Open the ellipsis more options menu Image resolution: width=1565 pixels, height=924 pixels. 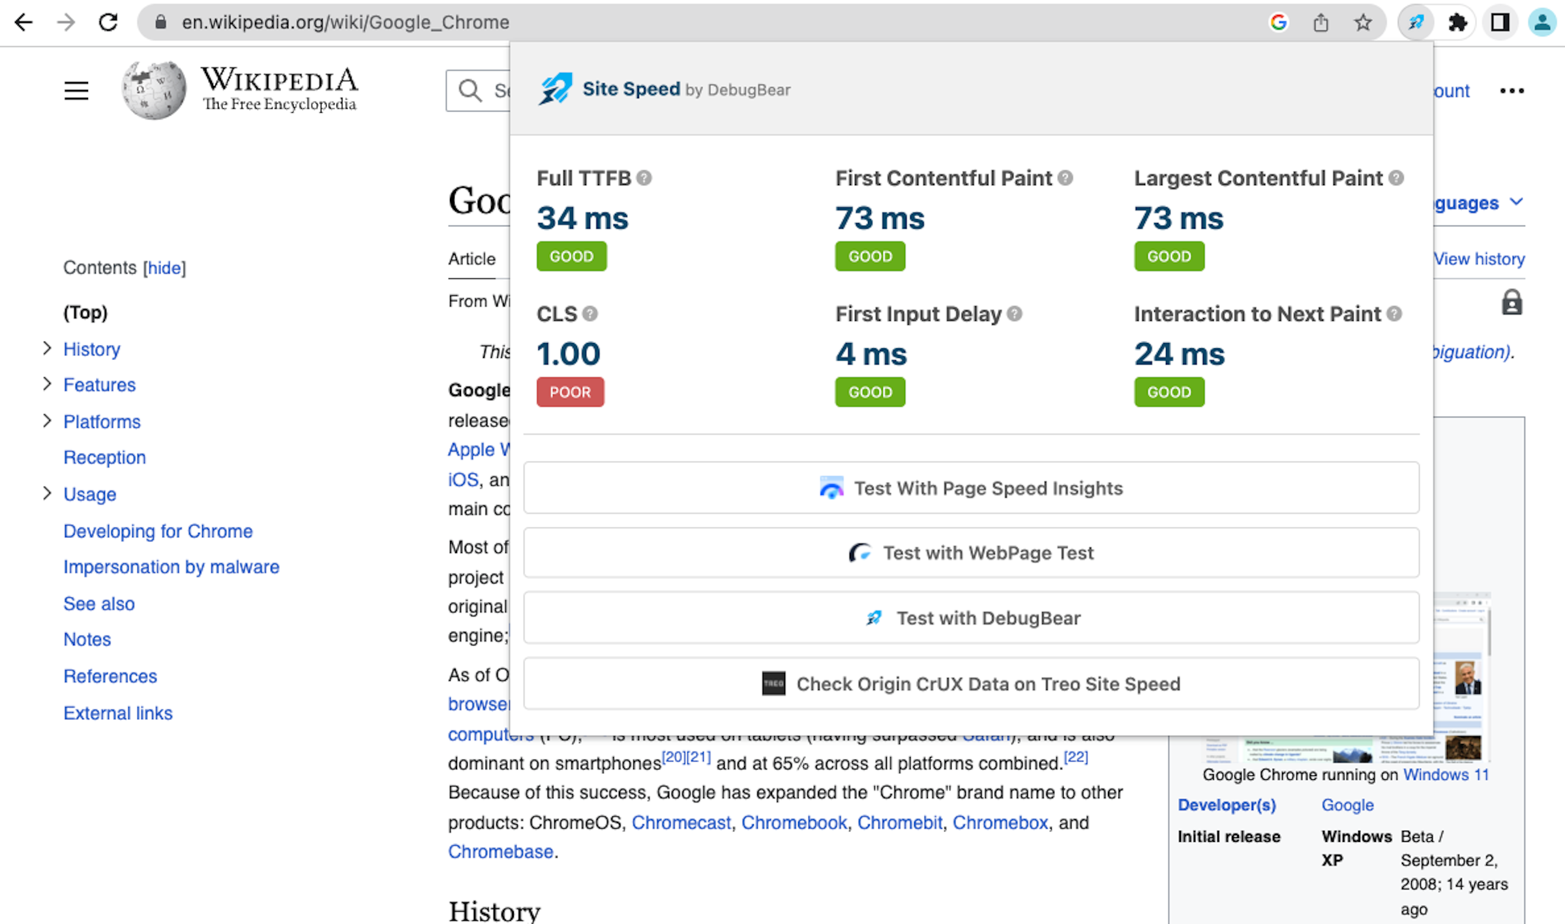click(1511, 91)
